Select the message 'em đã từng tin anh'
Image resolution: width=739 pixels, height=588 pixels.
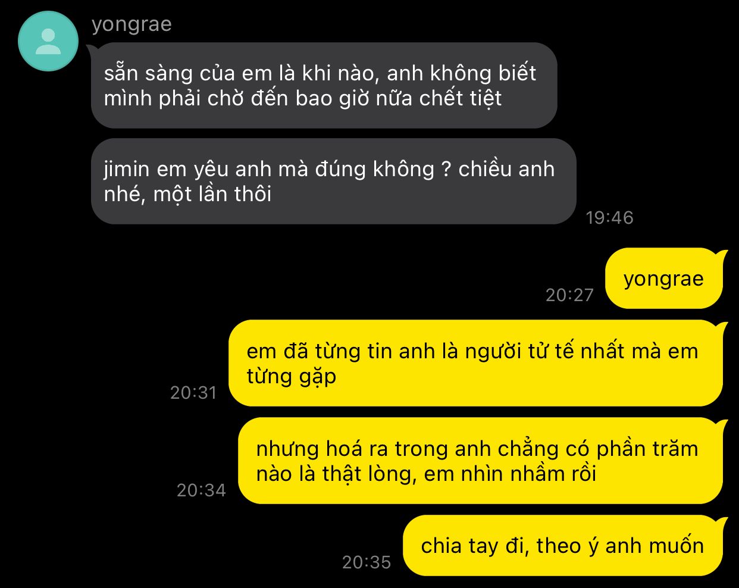tap(475, 363)
